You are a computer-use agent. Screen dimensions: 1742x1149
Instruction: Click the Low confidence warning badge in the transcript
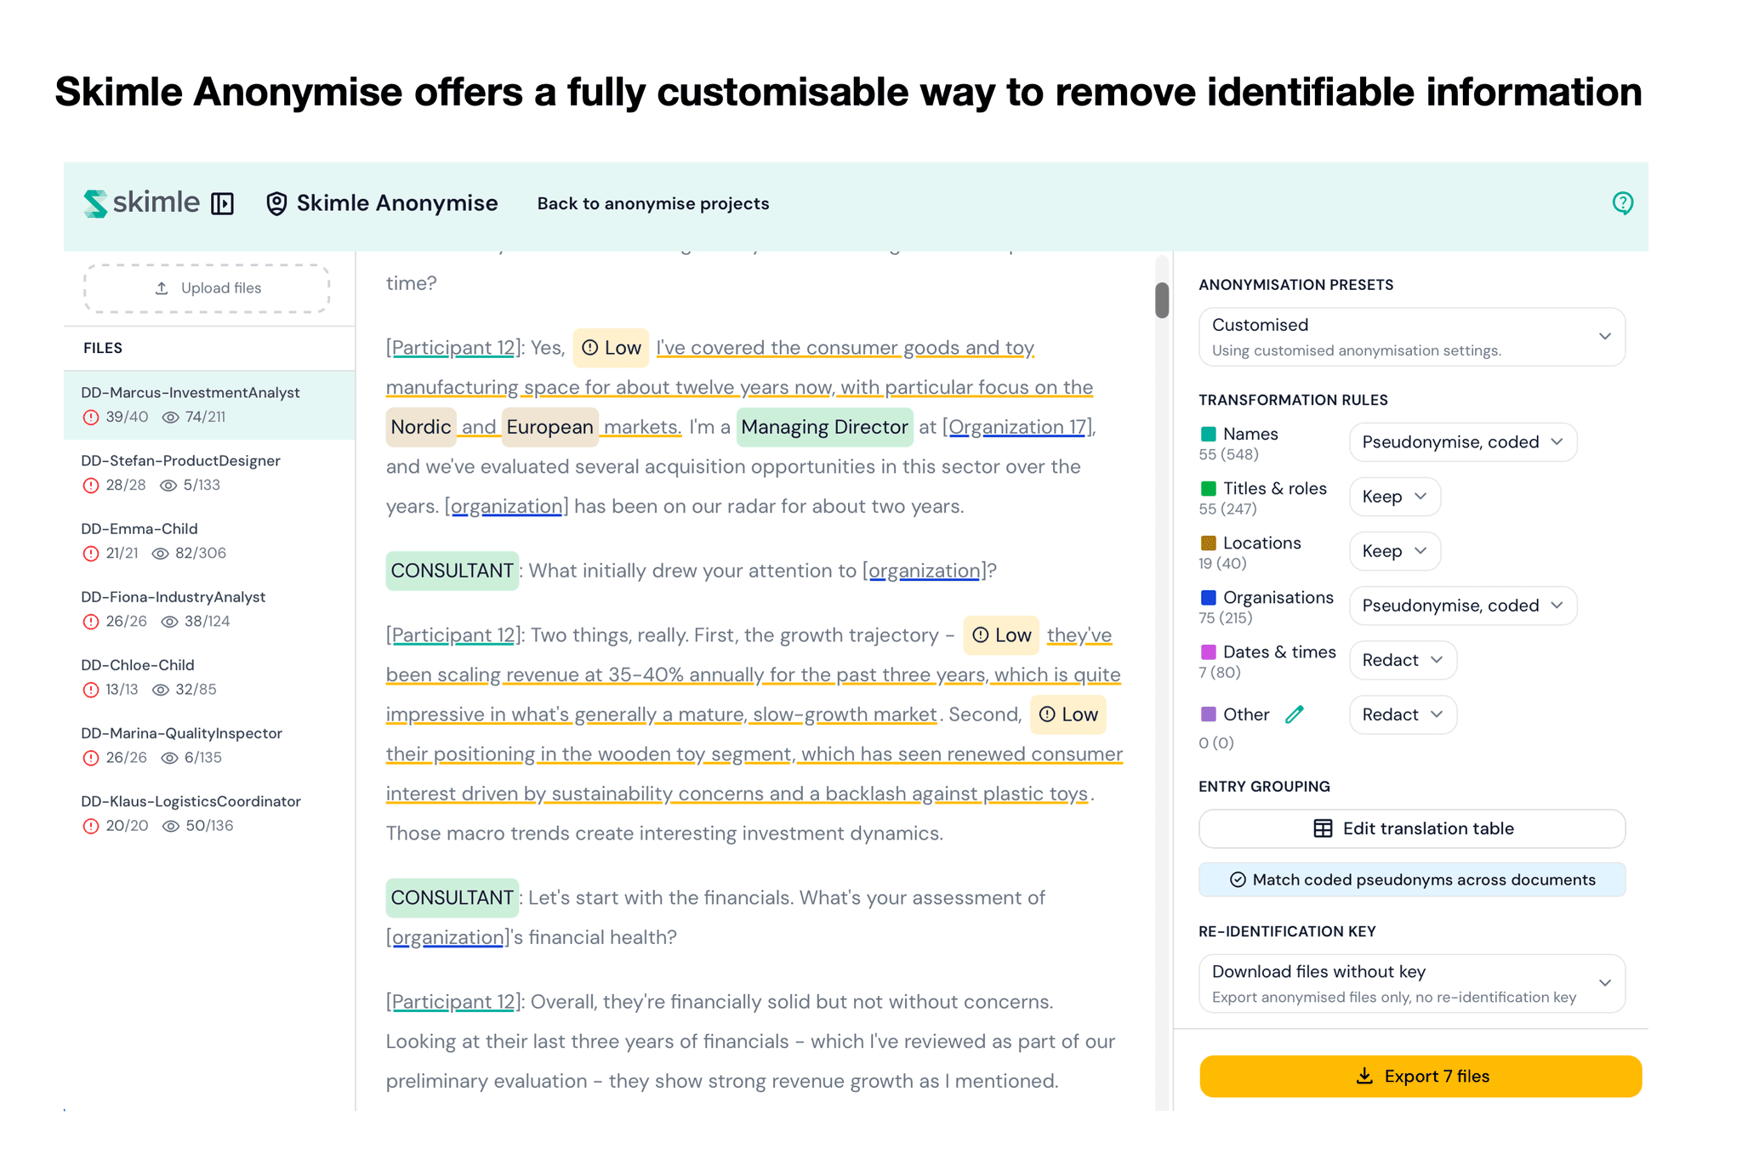point(611,347)
